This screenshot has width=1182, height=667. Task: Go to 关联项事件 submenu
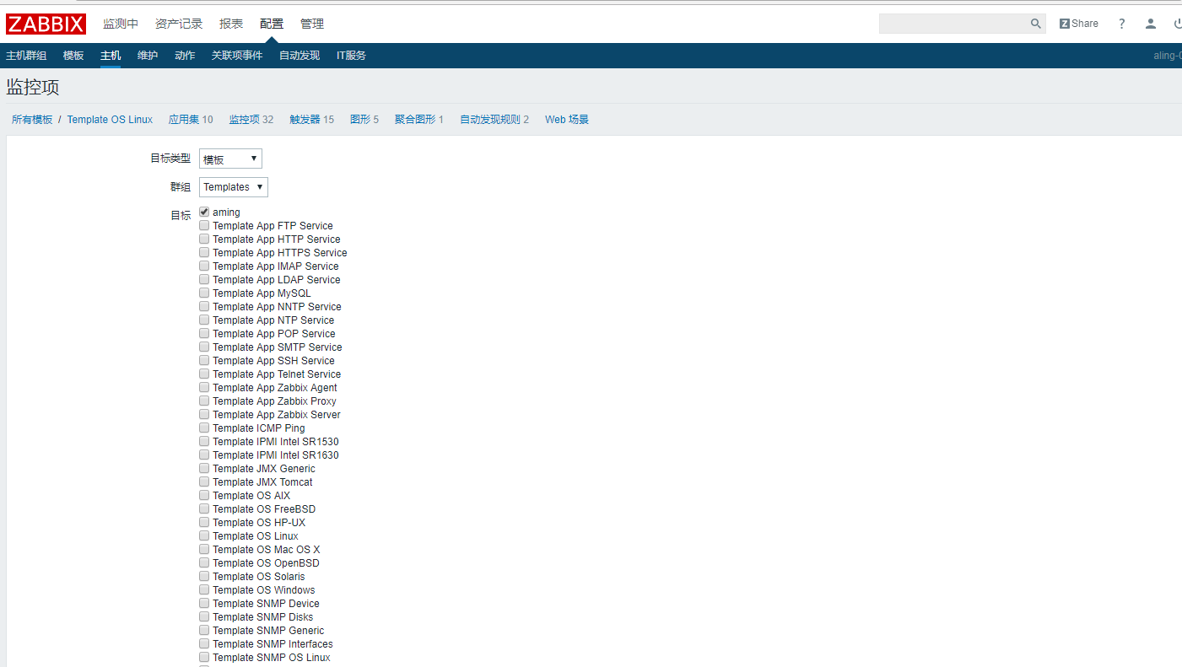click(x=237, y=56)
